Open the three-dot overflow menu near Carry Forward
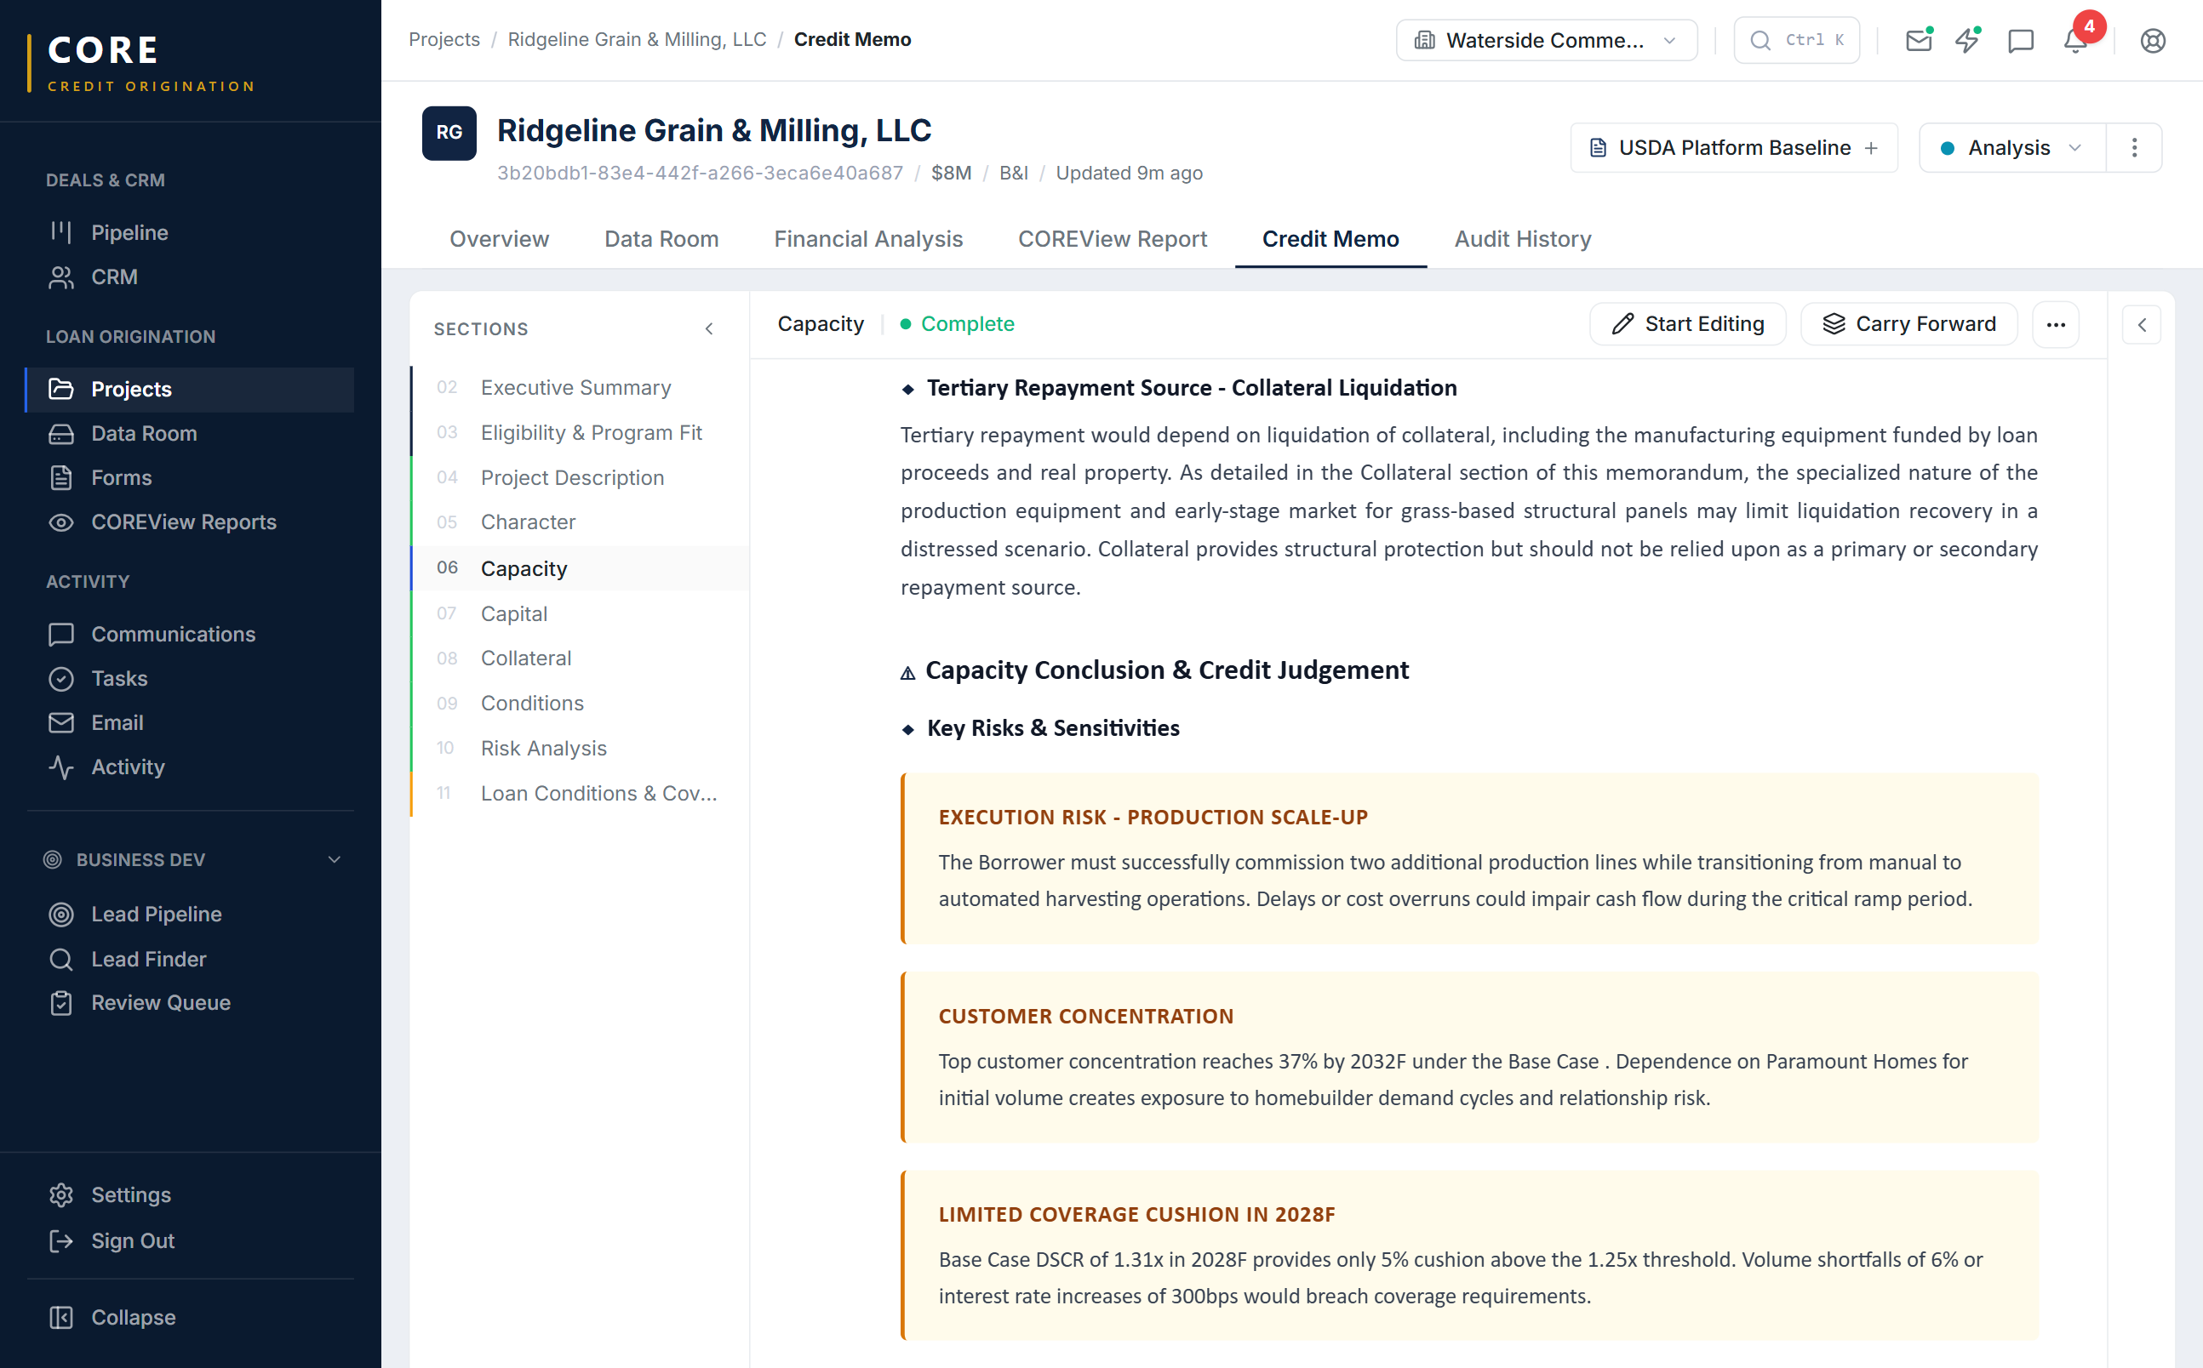2203x1368 pixels. pyautogui.click(x=2056, y=324)
